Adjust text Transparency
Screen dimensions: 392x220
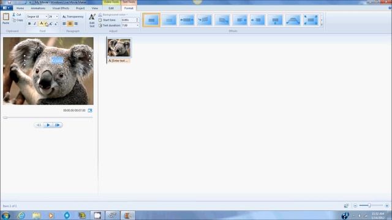73,16
